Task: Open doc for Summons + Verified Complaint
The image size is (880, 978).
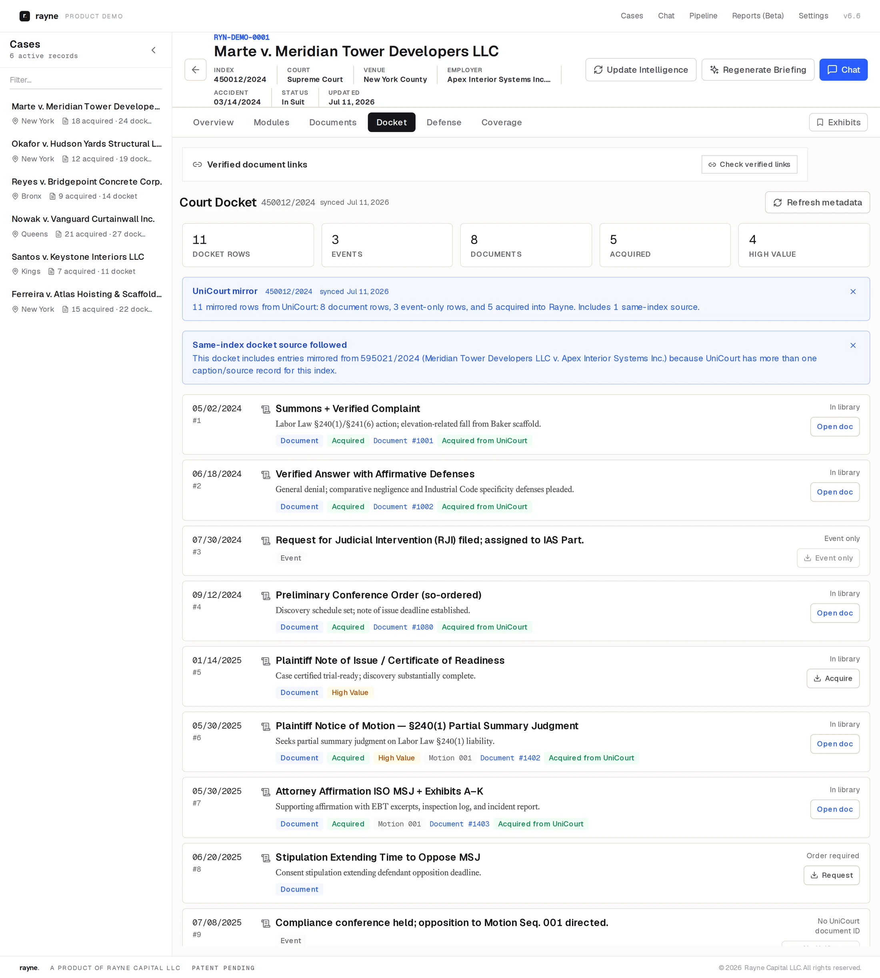Action: pos(834,427)
